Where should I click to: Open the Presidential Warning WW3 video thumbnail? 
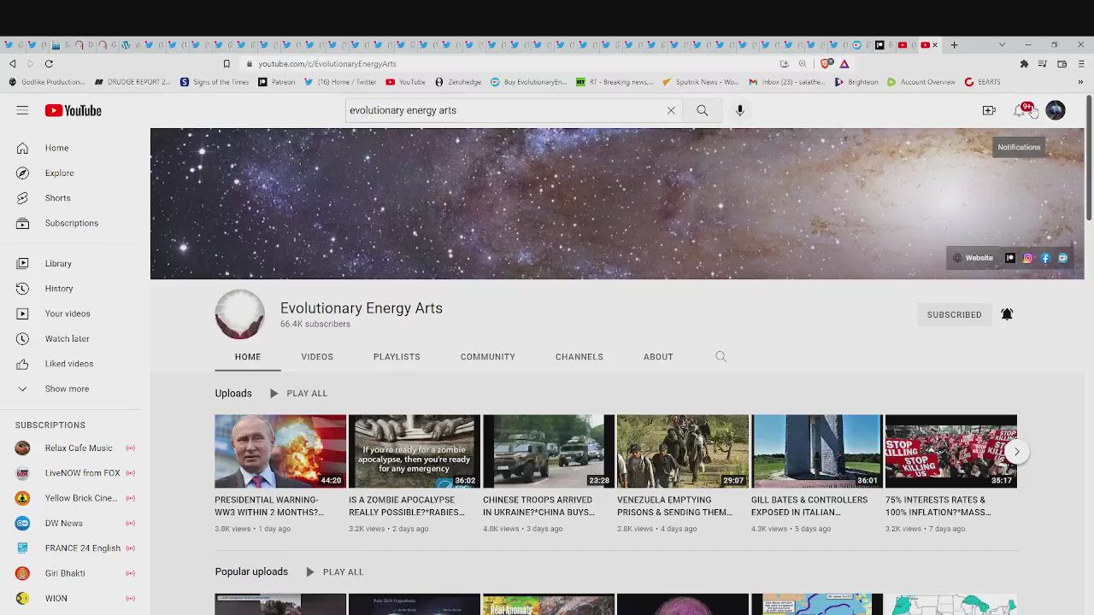280,451
